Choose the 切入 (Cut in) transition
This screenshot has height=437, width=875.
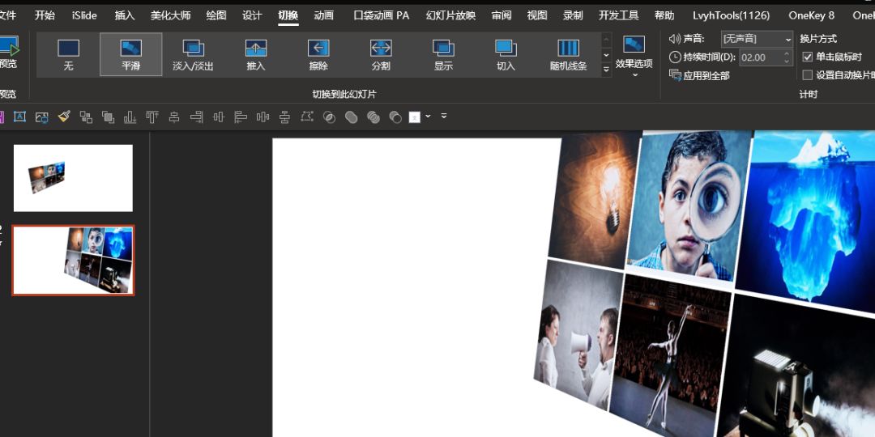(506, 54)
